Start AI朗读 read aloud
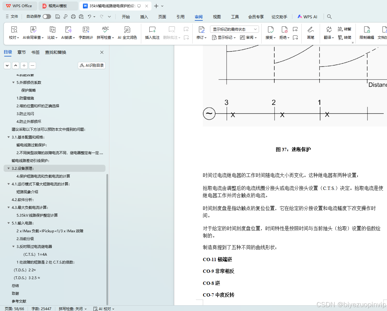Viewport: 387px width, 311px height. tap(68, 33)
